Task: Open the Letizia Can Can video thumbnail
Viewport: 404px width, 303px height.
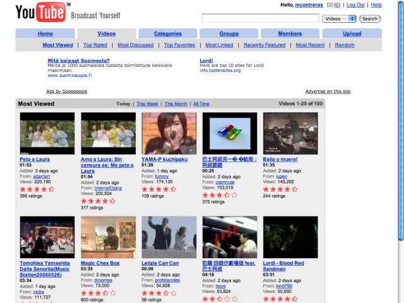Action: [169, 237]
